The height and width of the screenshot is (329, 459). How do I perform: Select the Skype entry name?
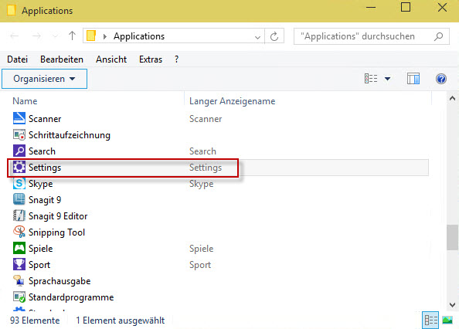click(41, 184)
